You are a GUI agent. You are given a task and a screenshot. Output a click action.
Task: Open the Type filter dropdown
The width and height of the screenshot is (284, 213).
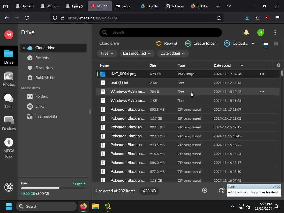click(107, 54)
